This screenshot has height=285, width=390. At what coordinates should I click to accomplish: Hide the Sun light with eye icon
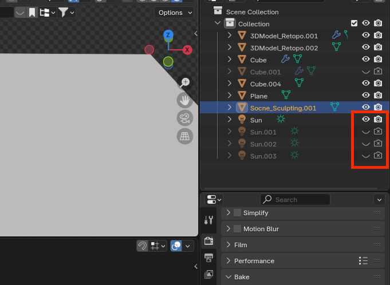click(x=366, y=119)
